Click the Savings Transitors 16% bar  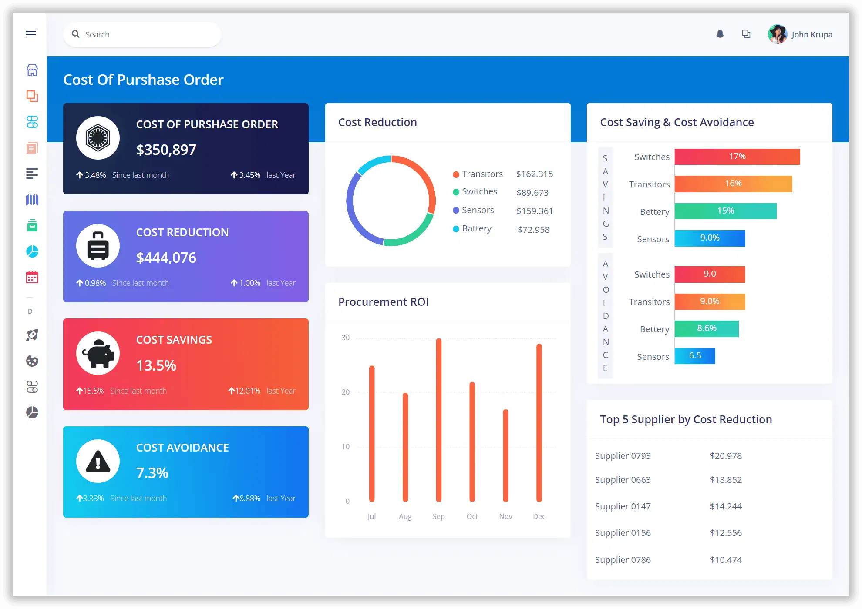[734, 184]
